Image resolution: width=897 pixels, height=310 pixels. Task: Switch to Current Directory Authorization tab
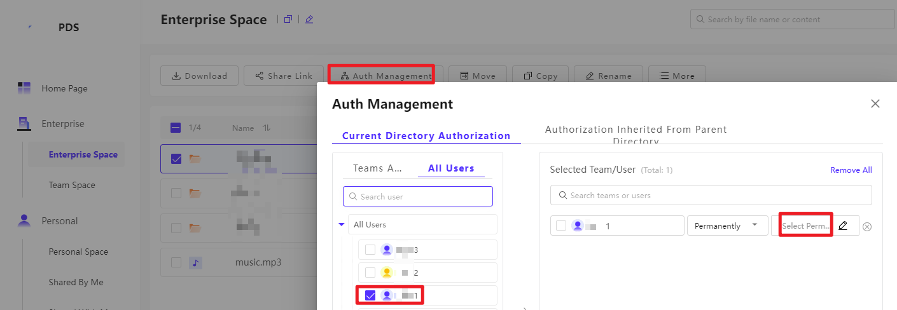(x=426, y=135)
